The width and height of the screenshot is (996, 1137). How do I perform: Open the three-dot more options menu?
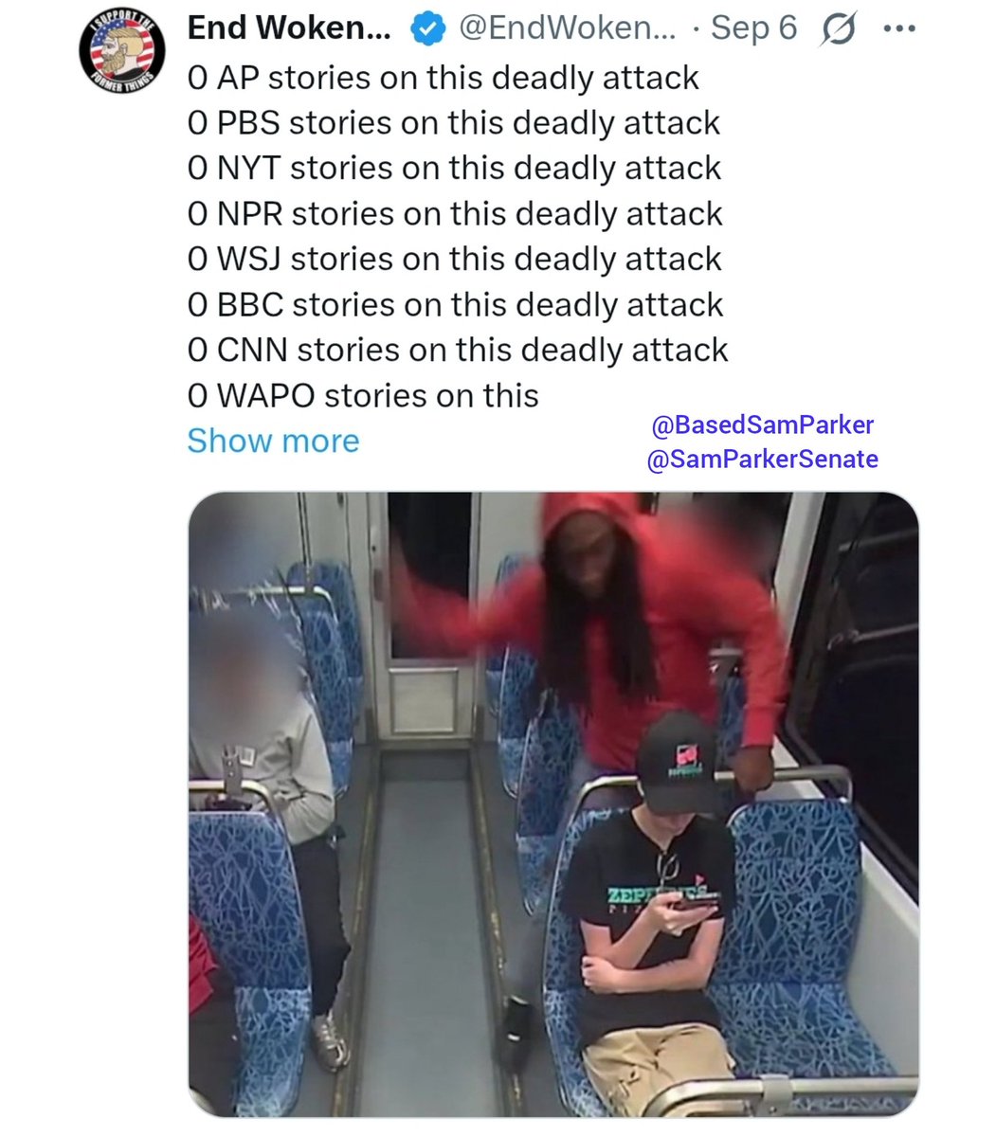coord(898,29)
